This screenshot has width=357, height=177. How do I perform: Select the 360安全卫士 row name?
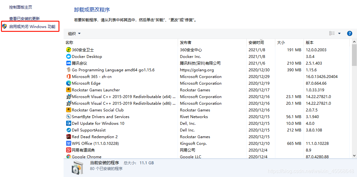tap(83, 50)
